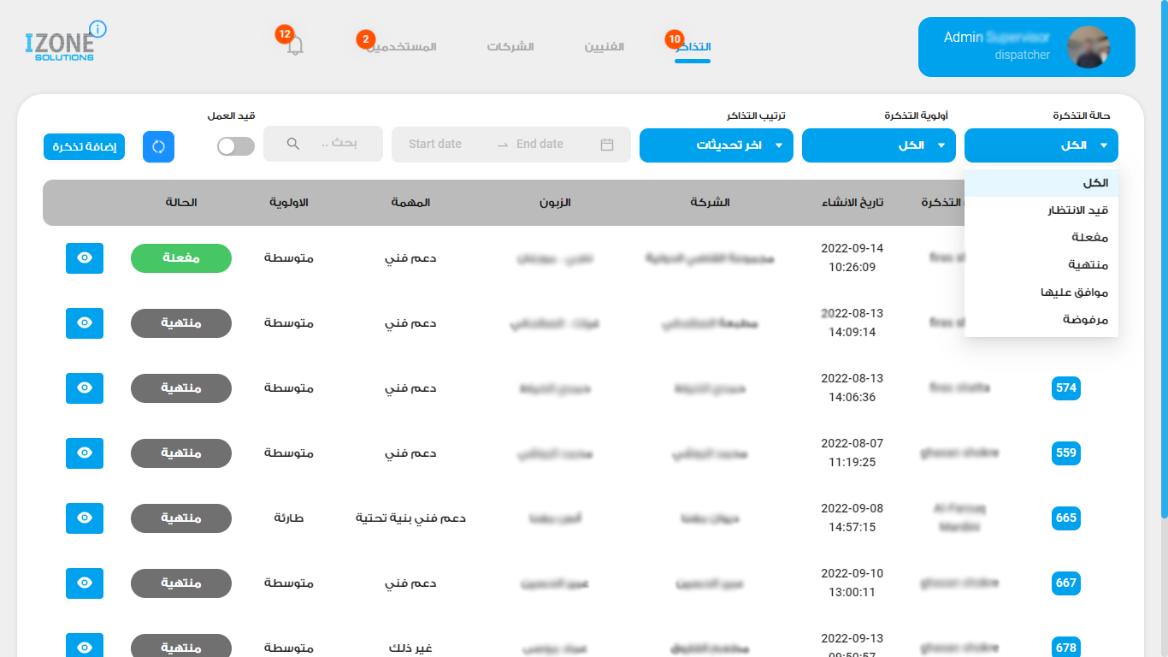This screenshot has width=1168, height=657.
Task: Open ticket 667 using its eye icon
Action: [x=84, y=583]
